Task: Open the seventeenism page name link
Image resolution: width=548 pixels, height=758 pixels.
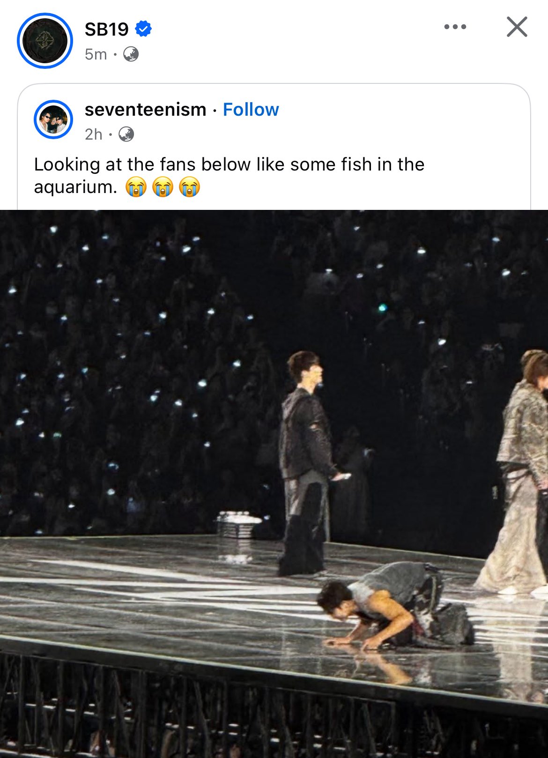Action: point(145,110)
